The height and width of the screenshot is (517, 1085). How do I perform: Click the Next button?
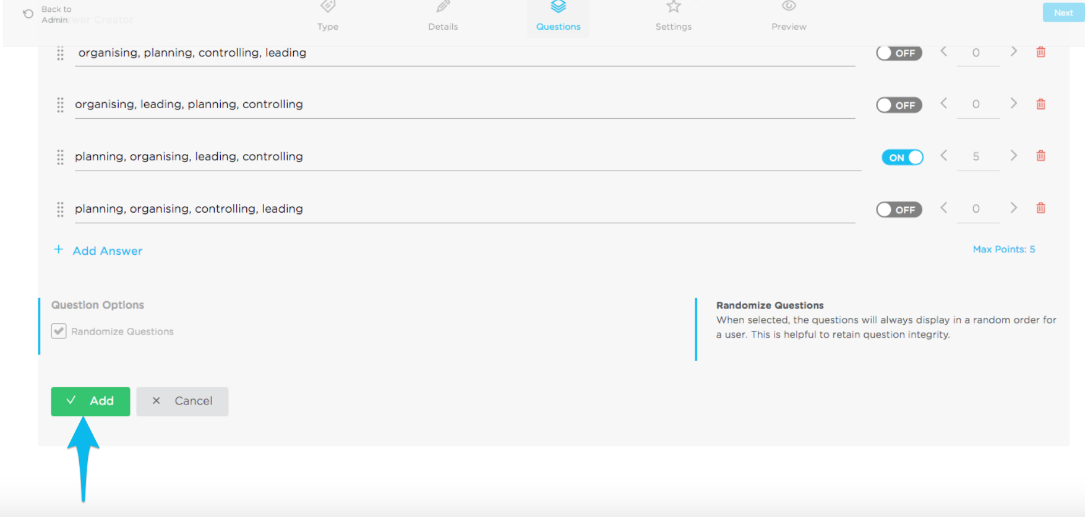click(1063, 12)
